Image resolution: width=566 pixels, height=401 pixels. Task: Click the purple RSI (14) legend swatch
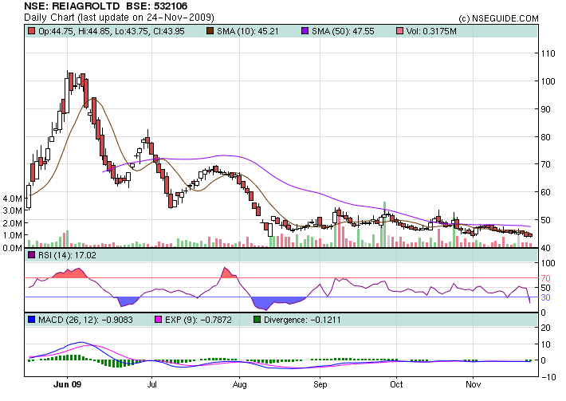click(31, 255)
